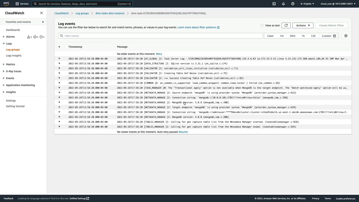Expand the Metrics navigation section
This screenshot has width=359, height=202.
tap(4, 64)
